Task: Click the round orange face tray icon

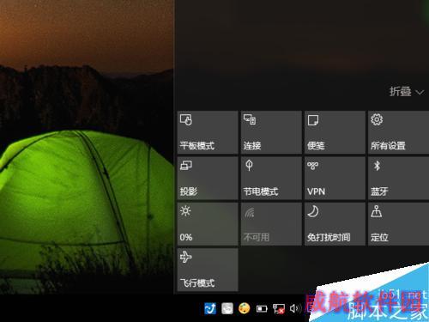Action: tap(245, 308)
